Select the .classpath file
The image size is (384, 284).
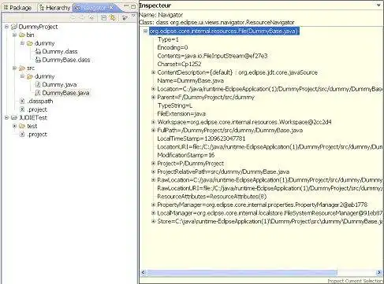tap(40, 101)
